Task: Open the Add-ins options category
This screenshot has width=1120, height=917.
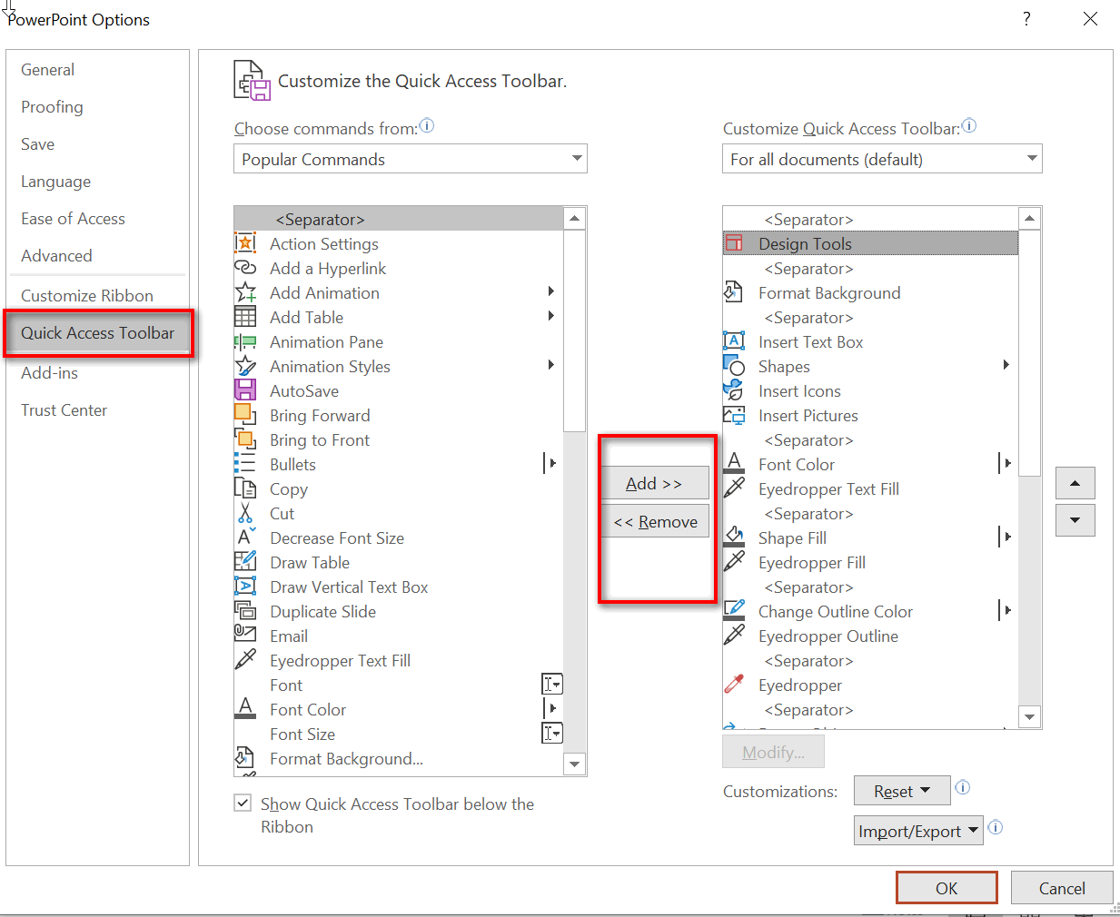Action: point(49,373)
